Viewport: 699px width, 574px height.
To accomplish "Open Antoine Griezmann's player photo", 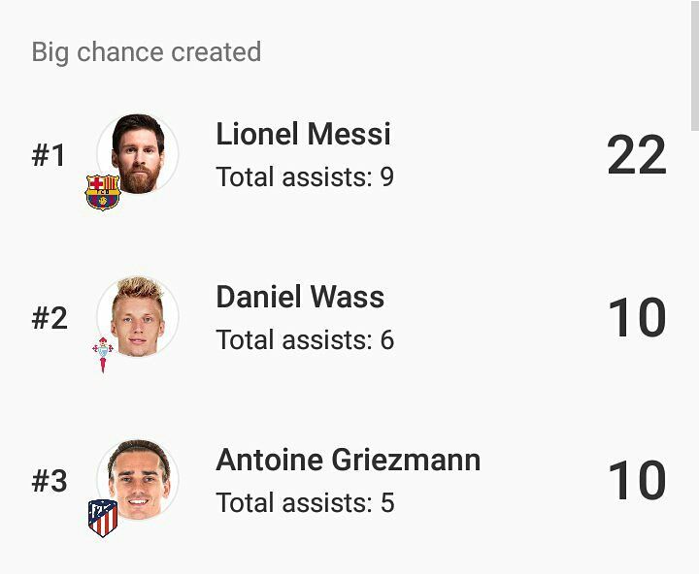I will [x=137, y=480].
